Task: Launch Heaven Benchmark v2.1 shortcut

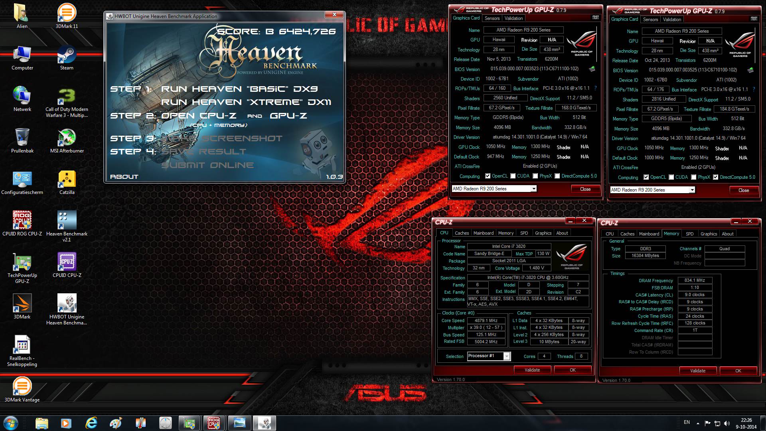Action: pyautogui.click(x=67, y=227)
